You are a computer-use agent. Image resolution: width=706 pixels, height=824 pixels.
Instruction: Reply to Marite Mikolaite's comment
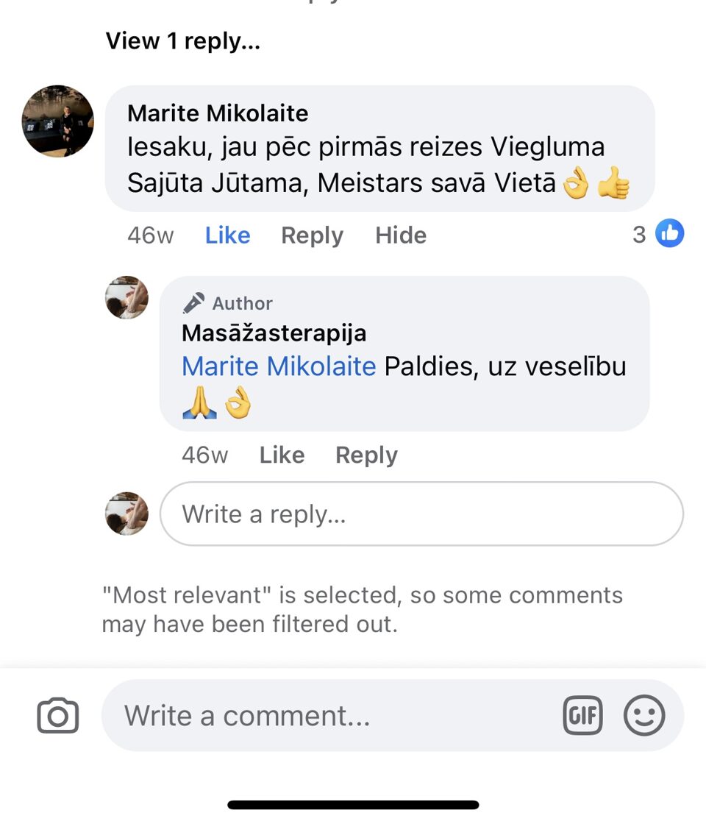coord(312,235)
